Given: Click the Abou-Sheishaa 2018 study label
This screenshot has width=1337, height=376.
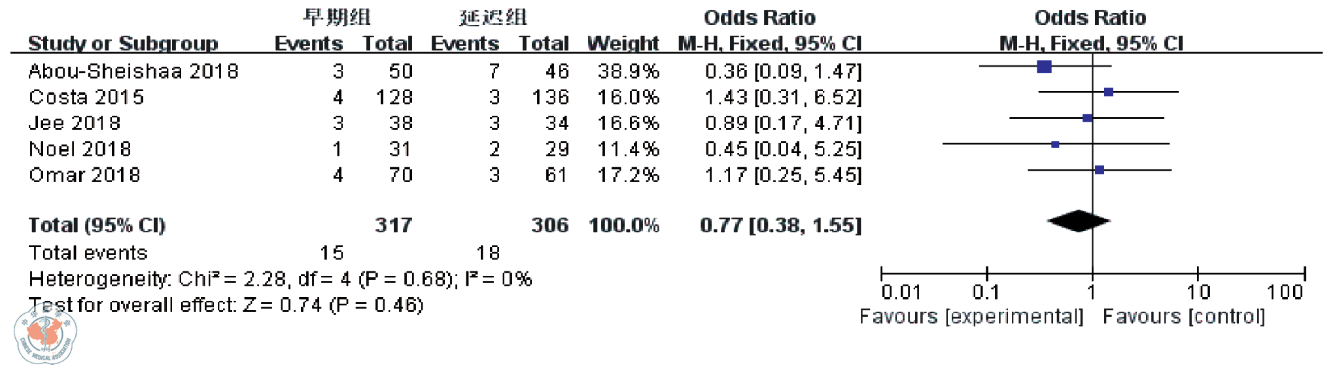Looking at the screenshot, I should [x=133, y=71].
